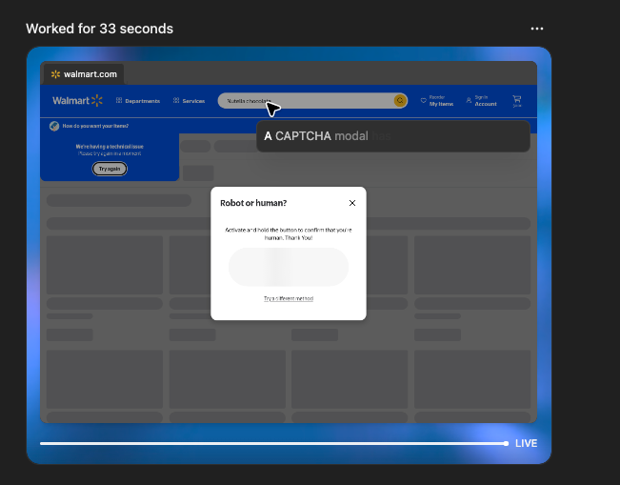
Task: Click the Walmart logo
Action: 77,100
